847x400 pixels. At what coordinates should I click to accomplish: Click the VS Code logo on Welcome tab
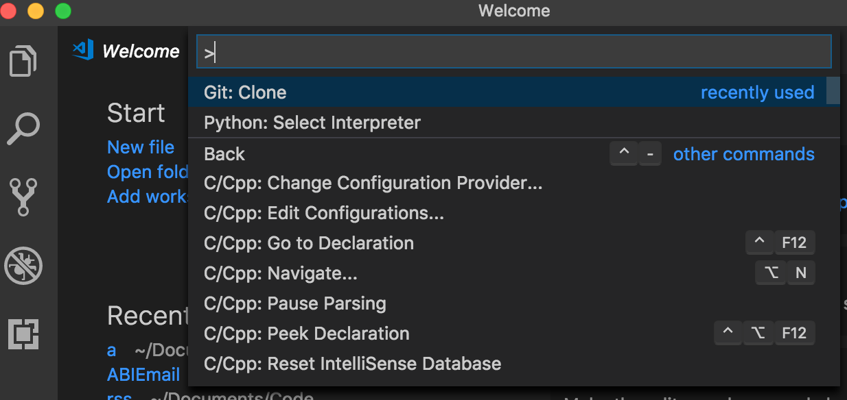[x=83, y=51]
